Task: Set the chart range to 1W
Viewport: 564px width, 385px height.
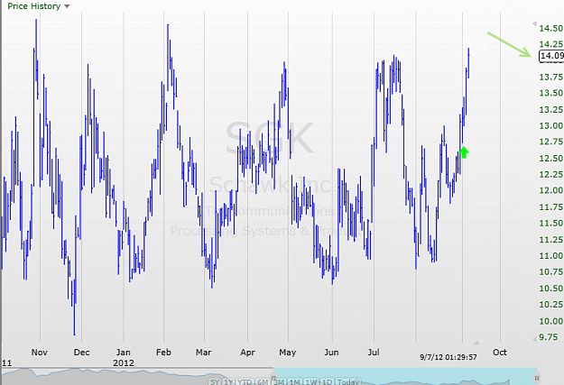Action: coord(311,381)
